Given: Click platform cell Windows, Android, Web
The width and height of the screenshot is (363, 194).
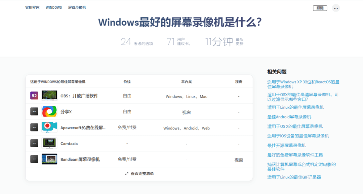Looking at the screenshot, I should (186, 128).
